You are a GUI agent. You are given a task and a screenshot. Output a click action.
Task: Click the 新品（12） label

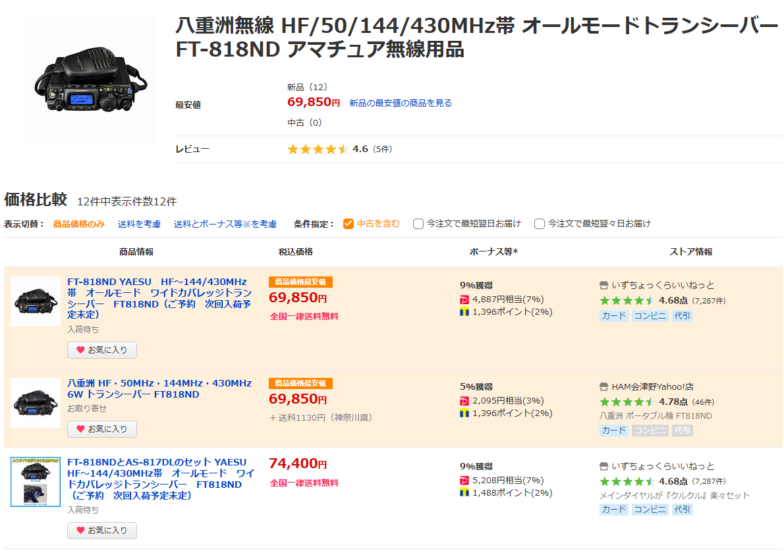click(x=307, y=88)
